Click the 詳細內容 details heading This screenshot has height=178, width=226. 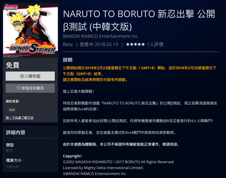[16, 133]
